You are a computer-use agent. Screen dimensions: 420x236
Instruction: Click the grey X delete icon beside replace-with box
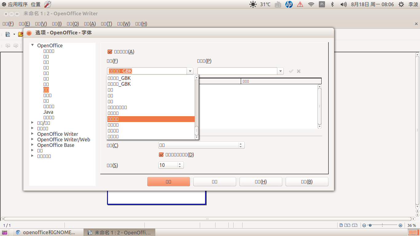pos(299,71)
